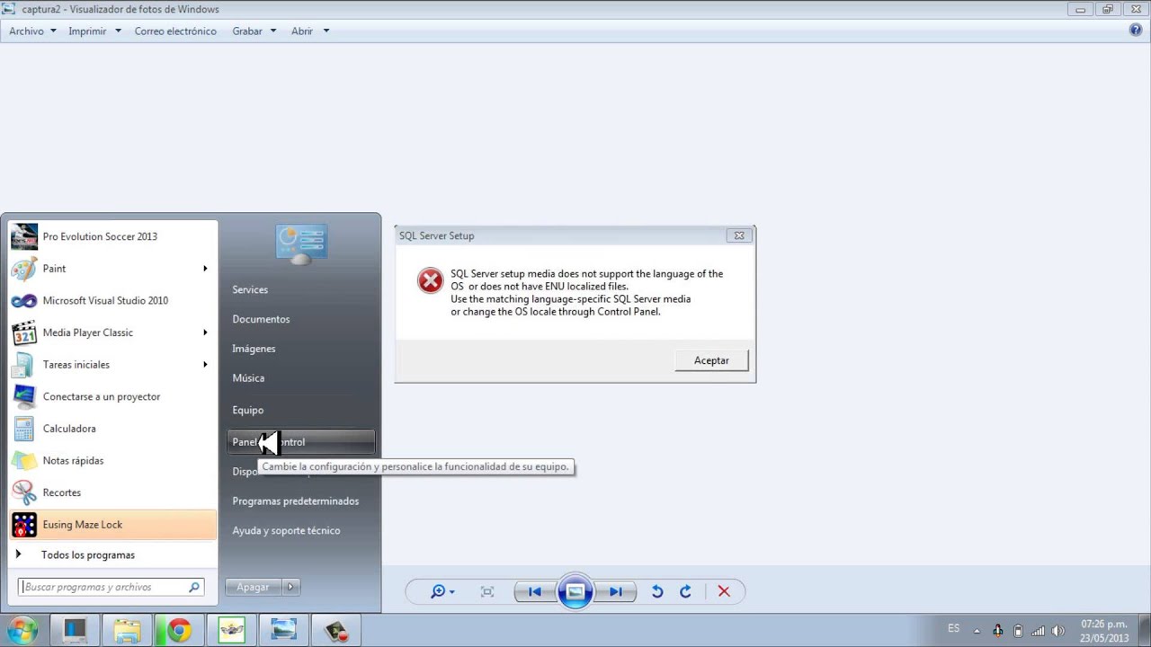This screenshot has height=647, width=1151.
Task: Launch Pro Evolution Soccer 2013
Action: 113,236
